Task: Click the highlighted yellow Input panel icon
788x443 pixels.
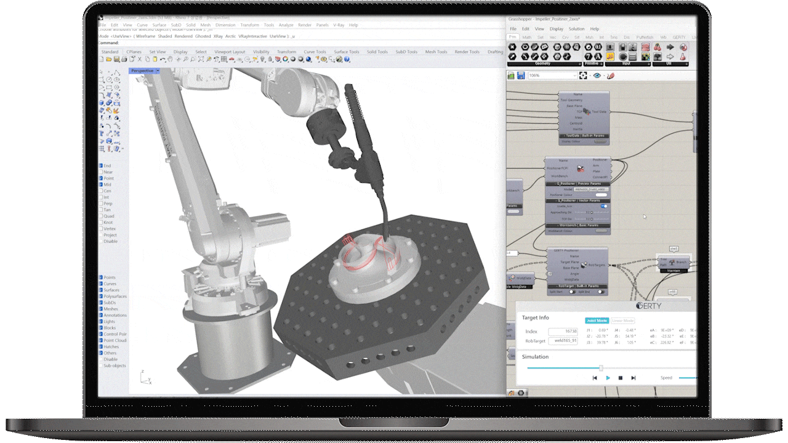Action: click(x=610, y=56)
